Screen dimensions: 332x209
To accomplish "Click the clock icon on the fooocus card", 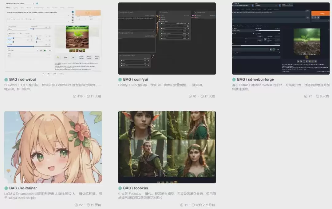I will pyautogui.click(x=193, y=205).
